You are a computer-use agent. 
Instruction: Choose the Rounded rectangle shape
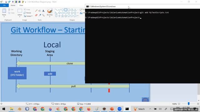pos(69,10)
